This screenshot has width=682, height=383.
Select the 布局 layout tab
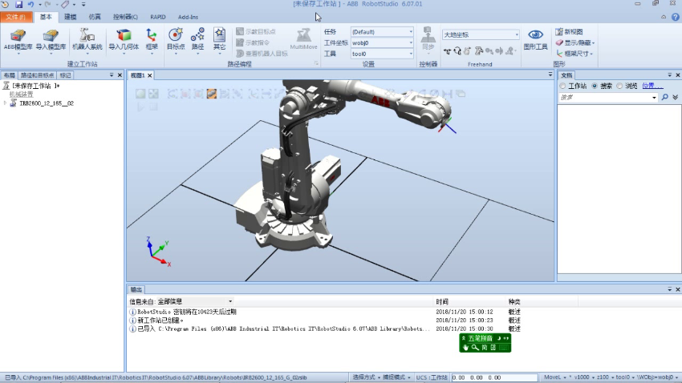coord(9,75)
